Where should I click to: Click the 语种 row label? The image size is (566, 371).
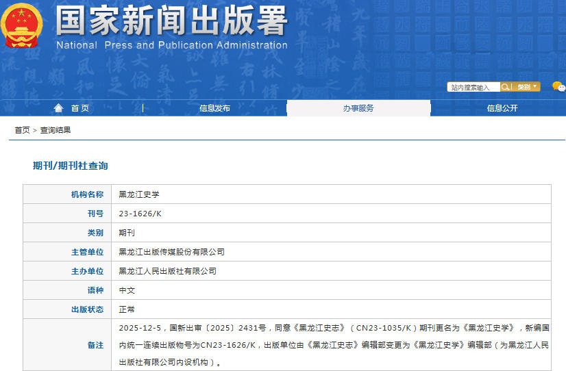point(95,290)
